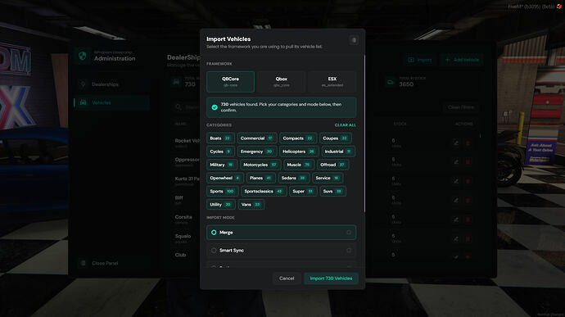
Task: Delete the Squalo vehicle row
Action: click(468, 238)
